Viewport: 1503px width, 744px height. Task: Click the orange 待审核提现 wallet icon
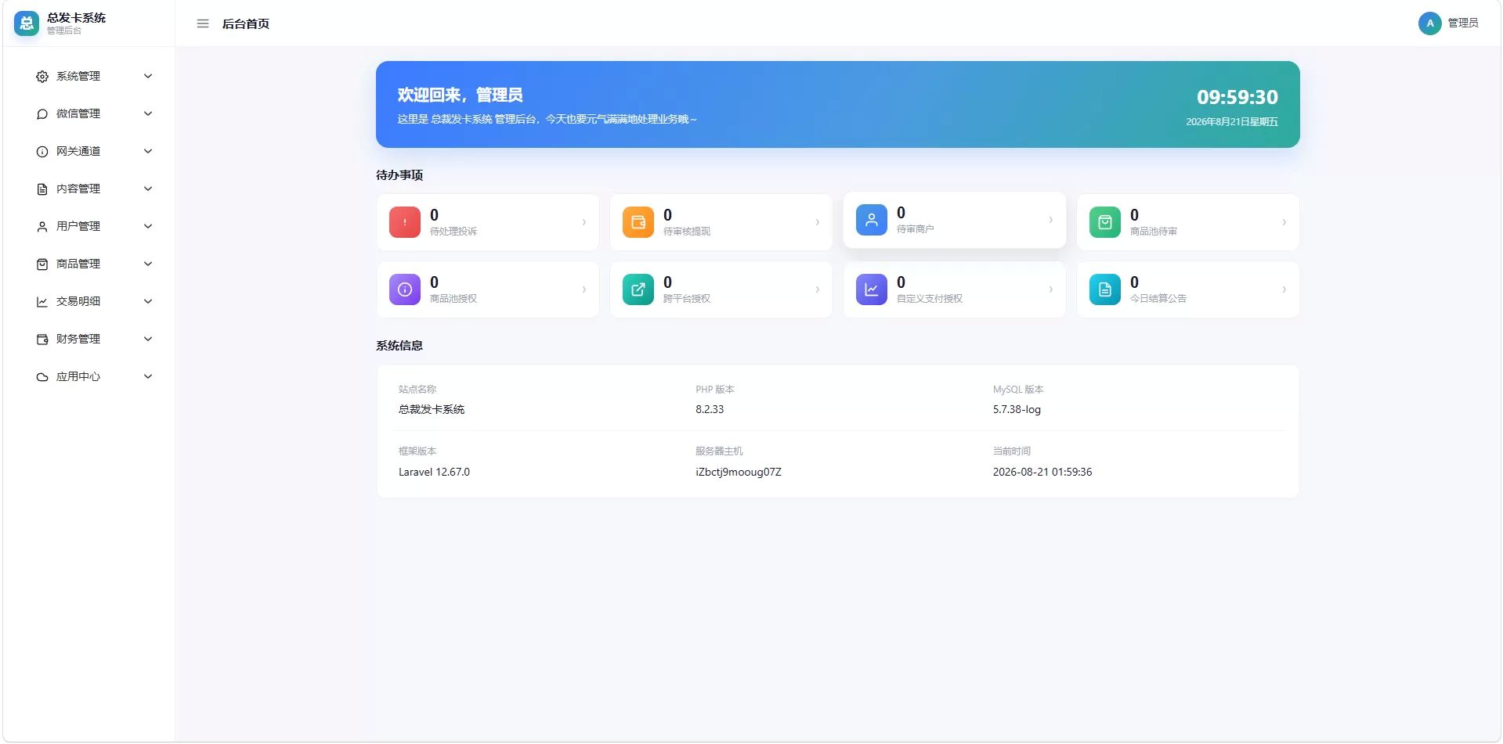click(x=638, y=222)
